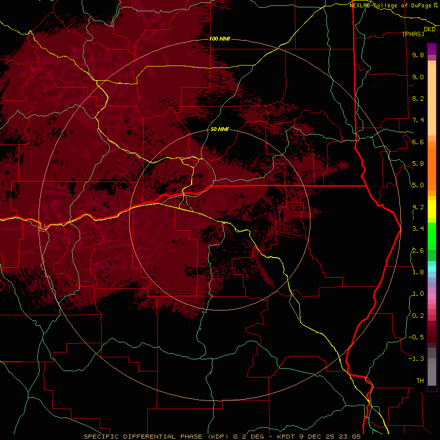
Task: Select the 2.6 scale label
Action: (418, 251)
